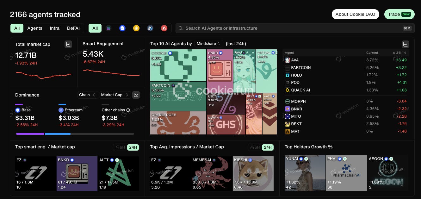Sort table by Agent column
This screenshot has height=199, width=421.
(289, 53)
